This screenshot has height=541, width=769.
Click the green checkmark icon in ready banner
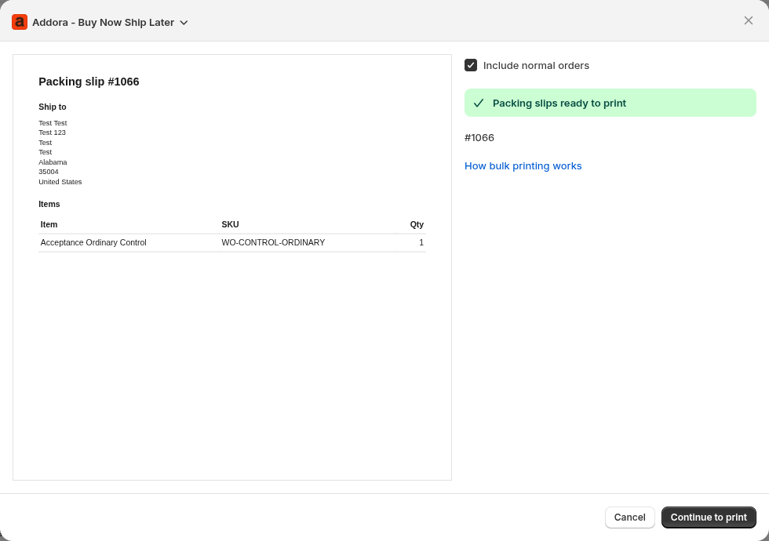(x=479, y=103)
